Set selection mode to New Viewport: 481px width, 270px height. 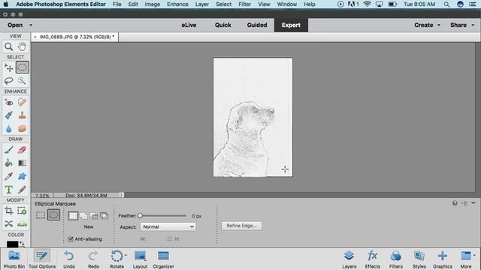pos(73,216)
